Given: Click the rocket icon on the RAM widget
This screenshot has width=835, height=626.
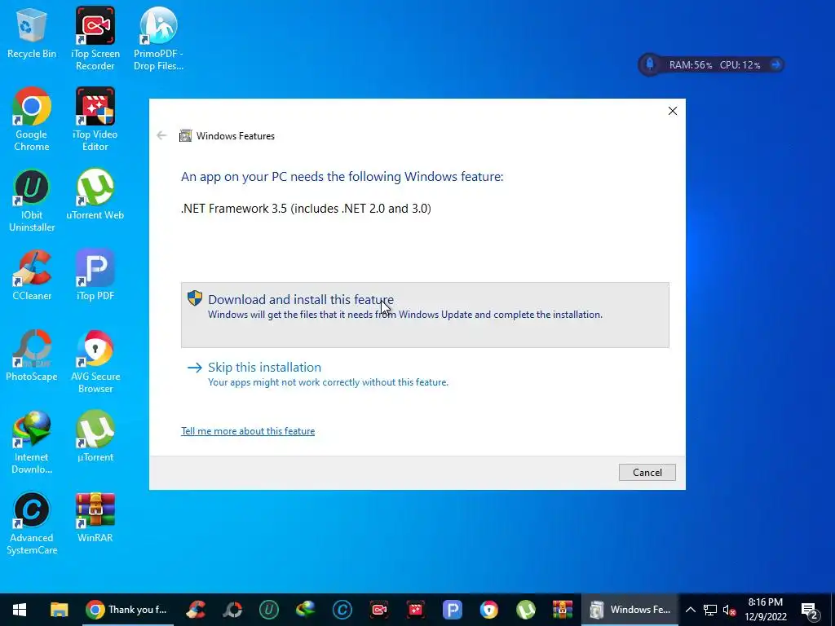Looking at the screenshot, I should pyautogui.click(x=650, y=64).
